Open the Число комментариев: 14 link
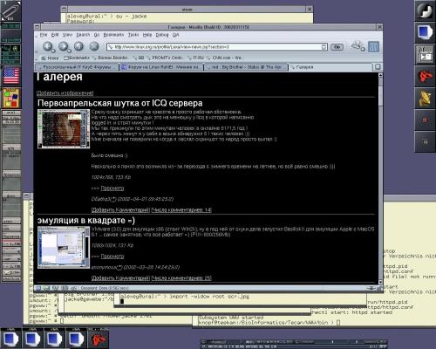 [x=181, y=210]
